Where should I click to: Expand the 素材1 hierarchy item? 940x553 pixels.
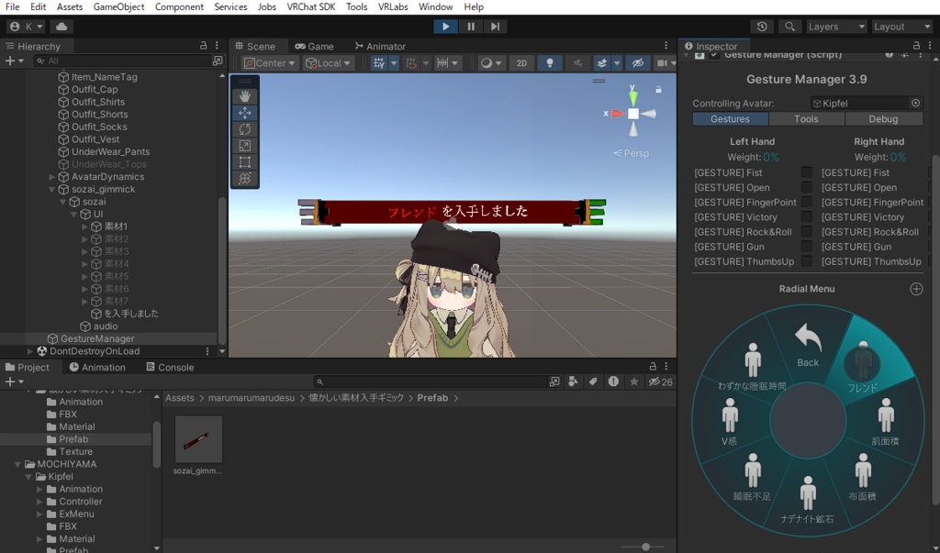(84, 227)
